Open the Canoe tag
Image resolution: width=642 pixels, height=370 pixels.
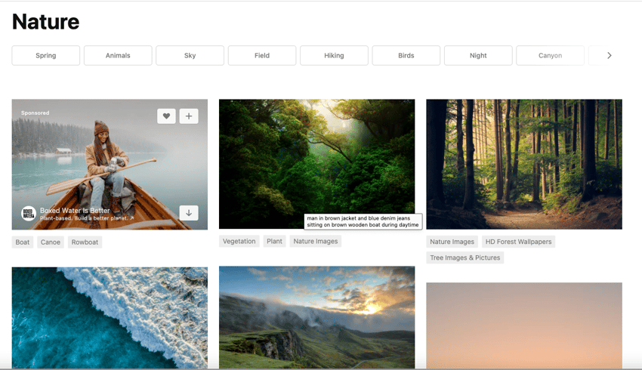pos(51,242)
